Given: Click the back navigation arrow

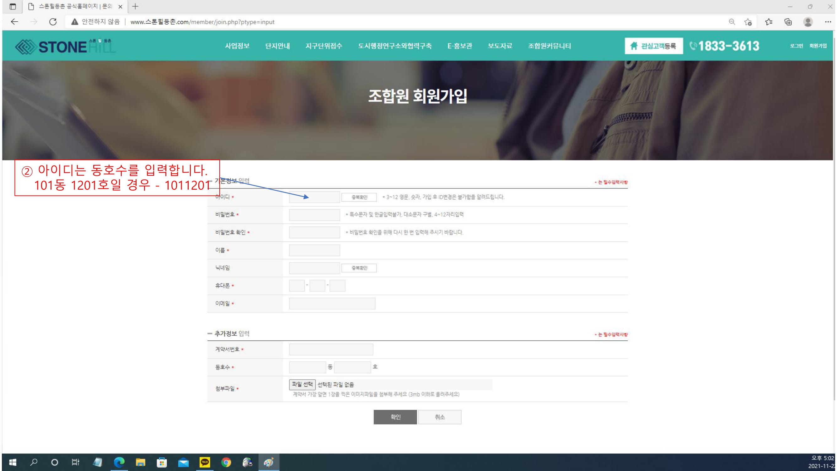Looking at the screenshot, I should tap(14, 22).
